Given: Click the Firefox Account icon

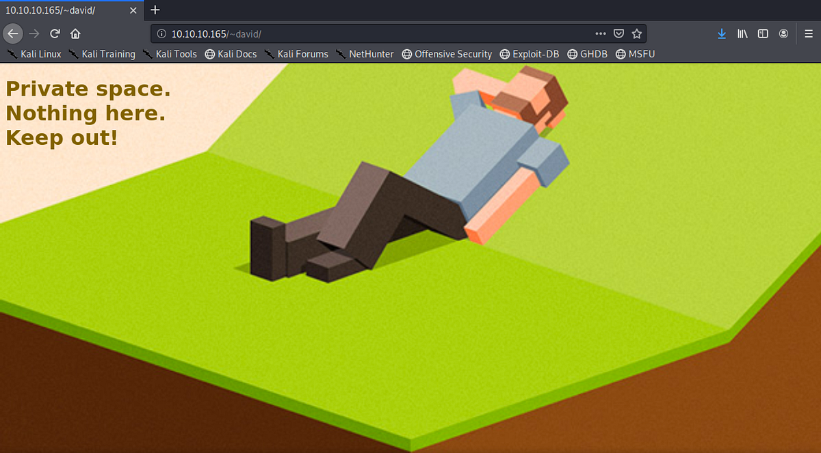Looking at the screenshot, I should (x=783, y=33).
